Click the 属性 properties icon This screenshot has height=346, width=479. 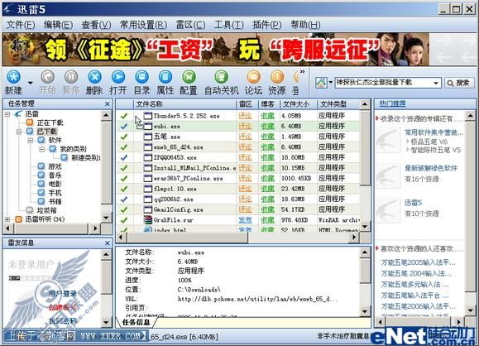pyautogui.click(x=165, y=77)
